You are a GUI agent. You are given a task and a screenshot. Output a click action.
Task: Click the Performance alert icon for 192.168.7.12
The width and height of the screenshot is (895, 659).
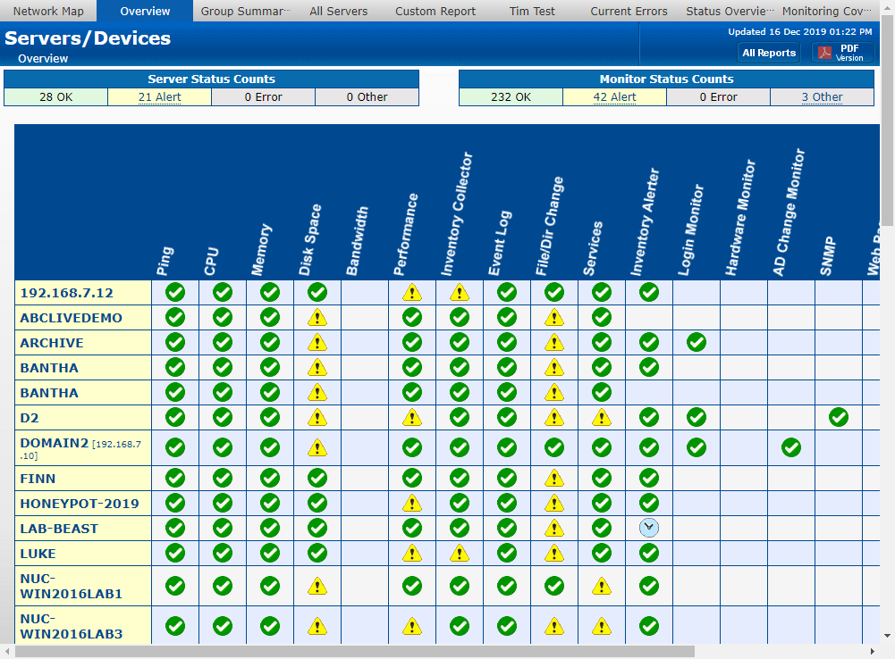point(411,293)
